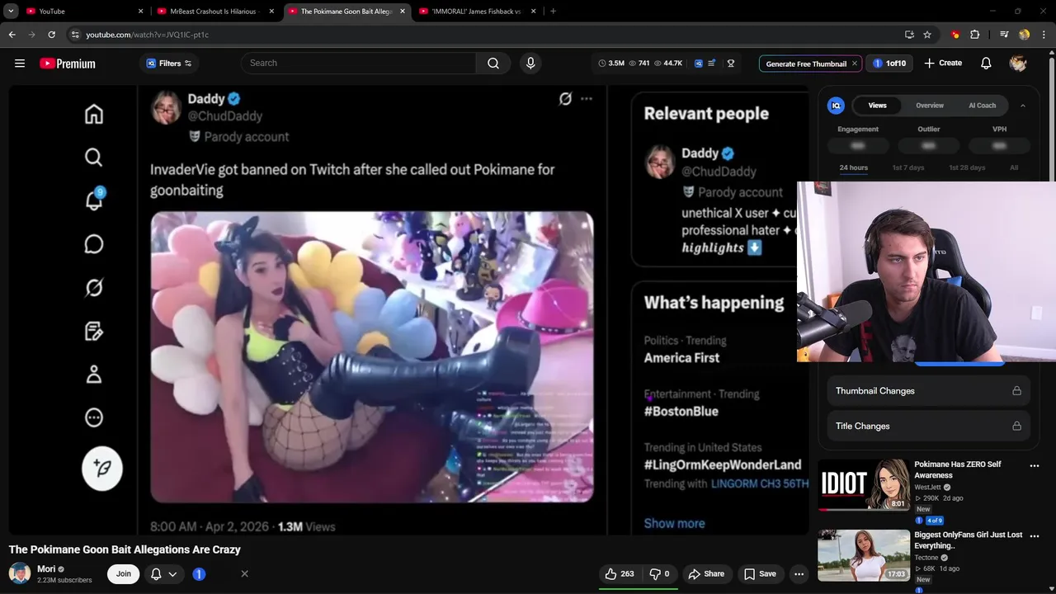This screenshot has width=1056, height=594.
Task: Click the vidIQ logo in stats bar
Action: click(699, 64)
